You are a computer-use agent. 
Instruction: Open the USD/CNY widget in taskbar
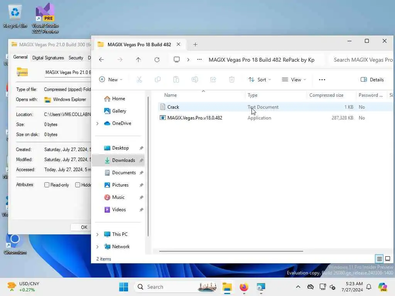tap(23, 287)
